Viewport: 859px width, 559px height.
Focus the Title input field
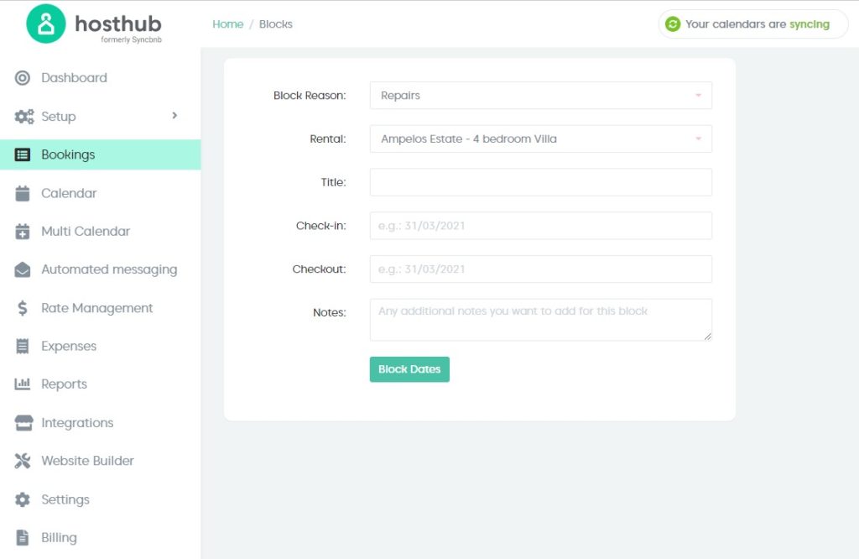pyautogui.click(x=541, y=182)
